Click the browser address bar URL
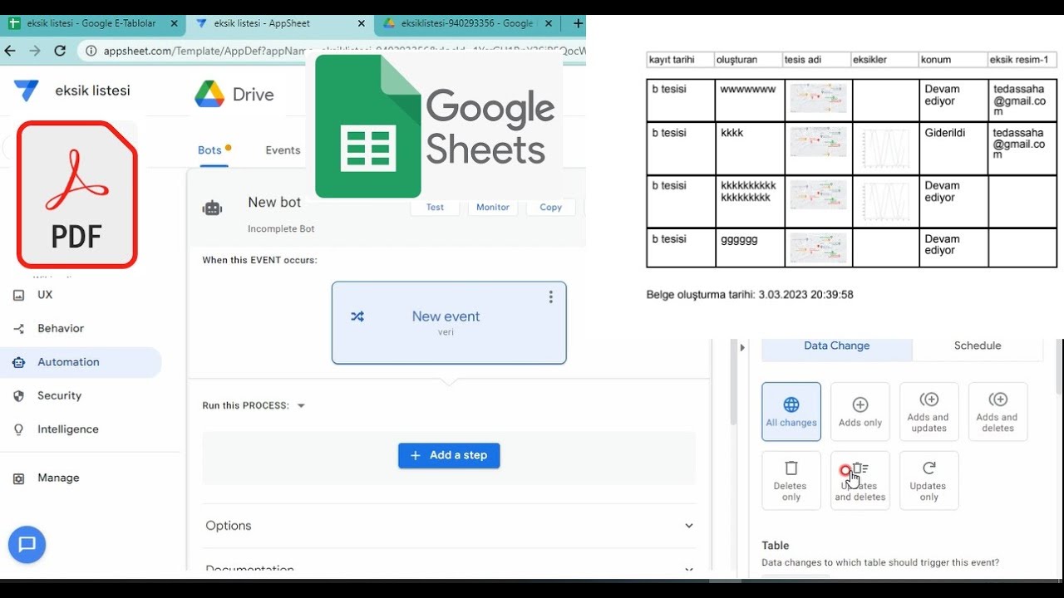The height and width of the screenshot is (598, 1064). (x=344, y=51)
